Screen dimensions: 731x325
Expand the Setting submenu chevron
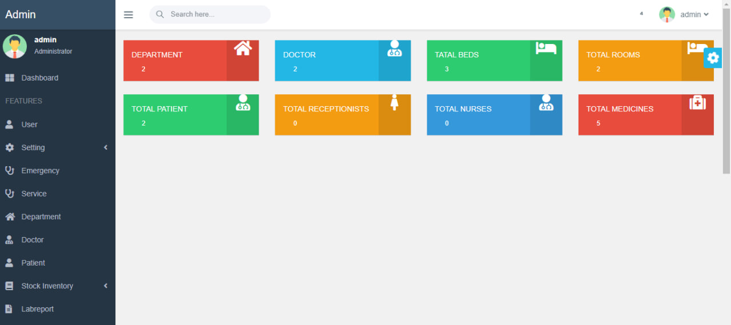click(x=106, y=147)
